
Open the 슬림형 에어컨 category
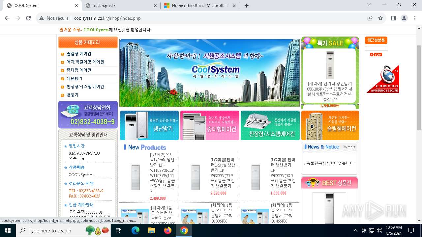pos(79,54)
